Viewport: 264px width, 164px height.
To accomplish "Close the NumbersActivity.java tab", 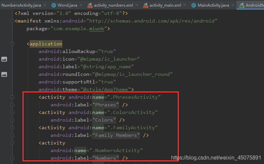I will [x=45, y=5].
